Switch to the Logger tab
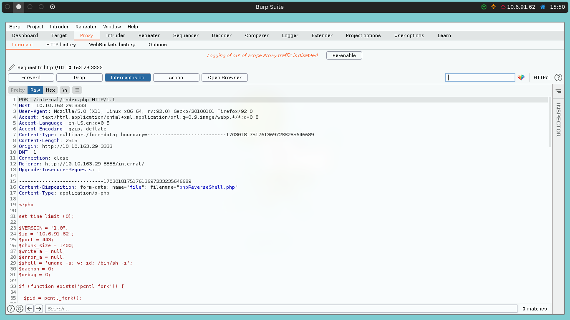Screen dimensions: 570x320 290,35
